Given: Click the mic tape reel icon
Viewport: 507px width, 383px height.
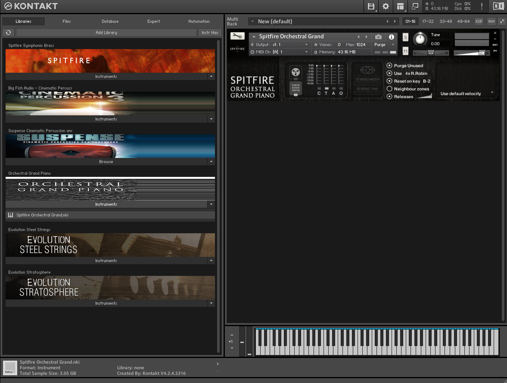Looking at the screenshot, I should pyautogui.click(x=295, y=72).
